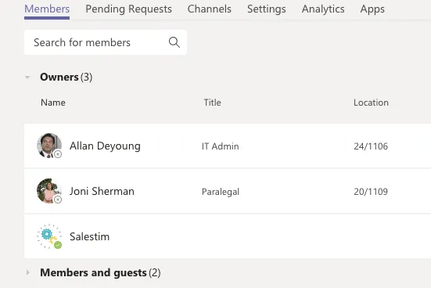Click Joni Sherman's offline status badge

[58, 200]
